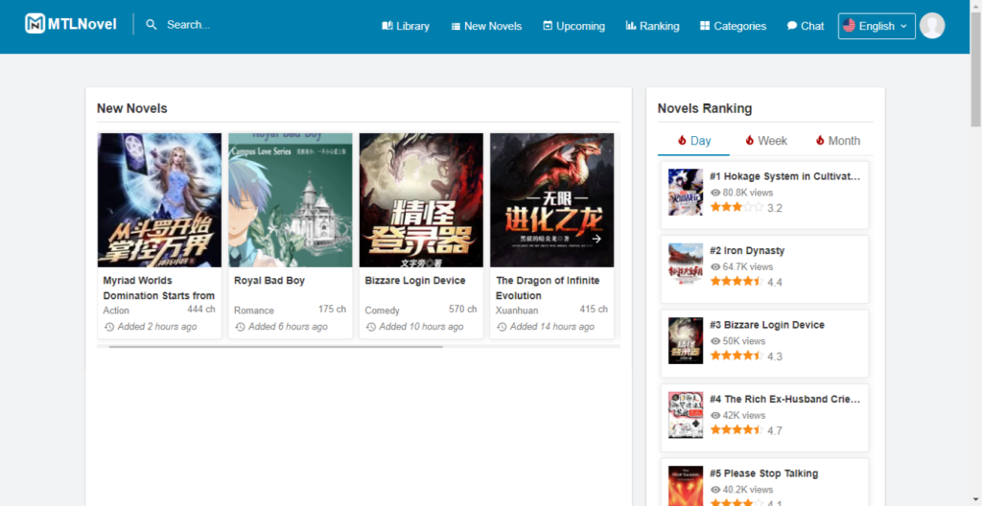Click the Iron Dynasty cover thumbnail
The image size is (982, 506).
click(x=685, y=264)
